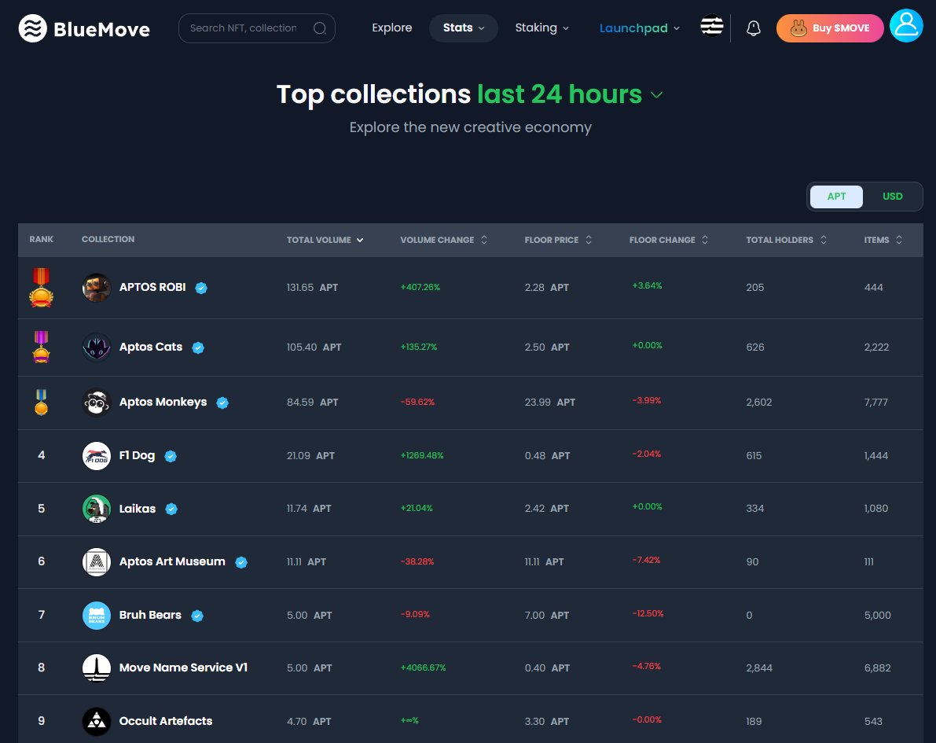The image size is (936, 743).
Task: Sort by Items column
Action: [883, 240]
